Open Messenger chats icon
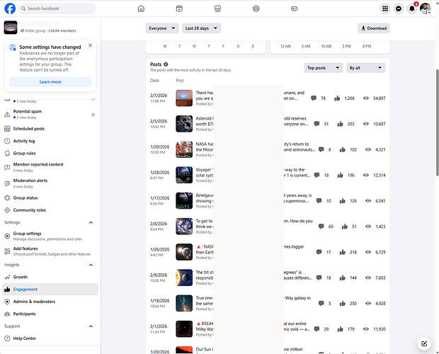Screen dimensions: 439x354 [x=399, y=8]
